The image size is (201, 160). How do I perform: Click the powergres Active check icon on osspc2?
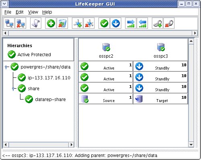84,66
